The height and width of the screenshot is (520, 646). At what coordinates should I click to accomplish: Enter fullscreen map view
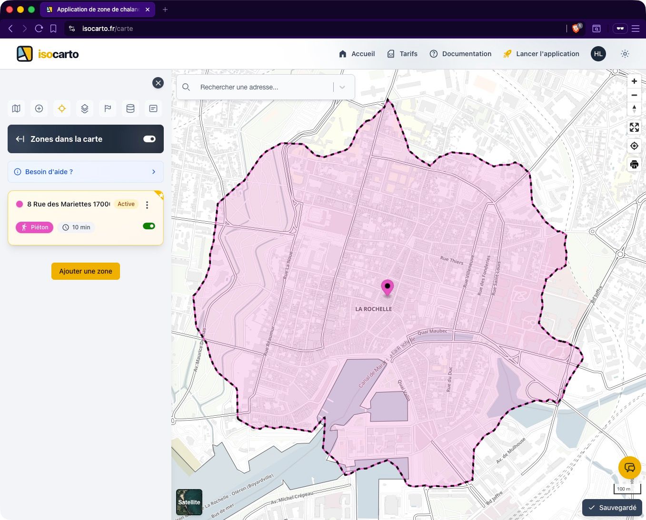click(x=634, y=127)
